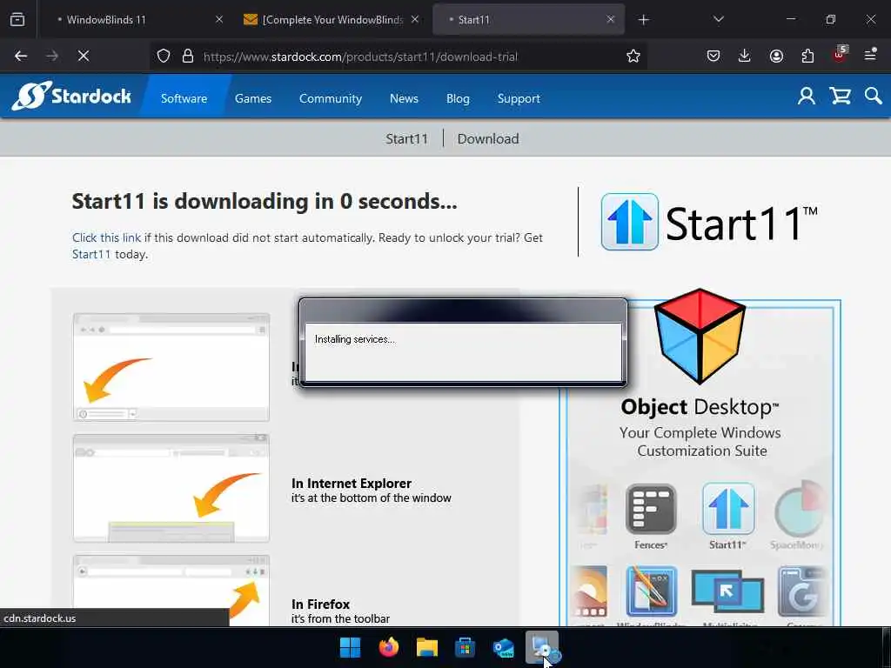Click the Internet Explorer instructions thumbnail
The width and height of the screenshot is (891, 668).
click(x=171, y=489)
